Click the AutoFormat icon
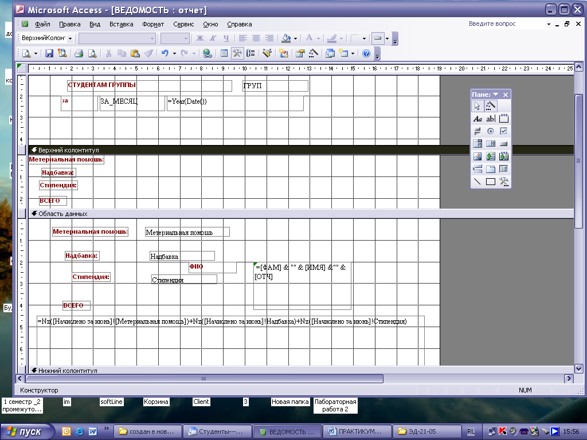This screenshot has height=440, width=587. [x=267, y=53]
